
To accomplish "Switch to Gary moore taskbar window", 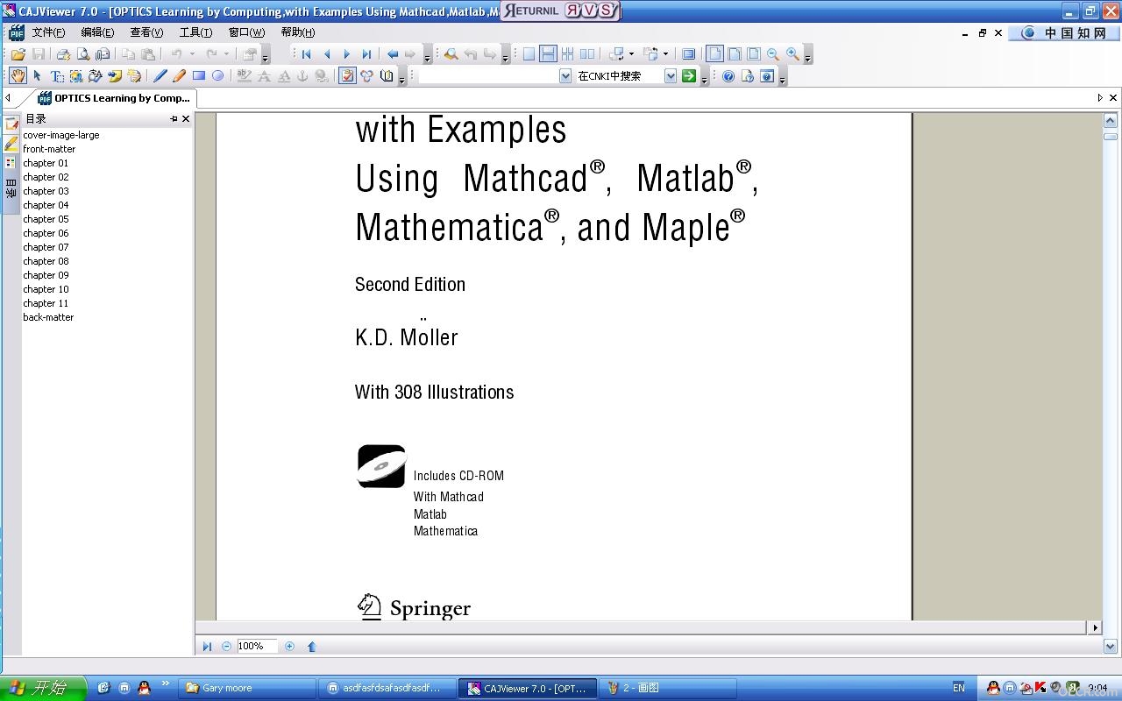I will (248, 688).
